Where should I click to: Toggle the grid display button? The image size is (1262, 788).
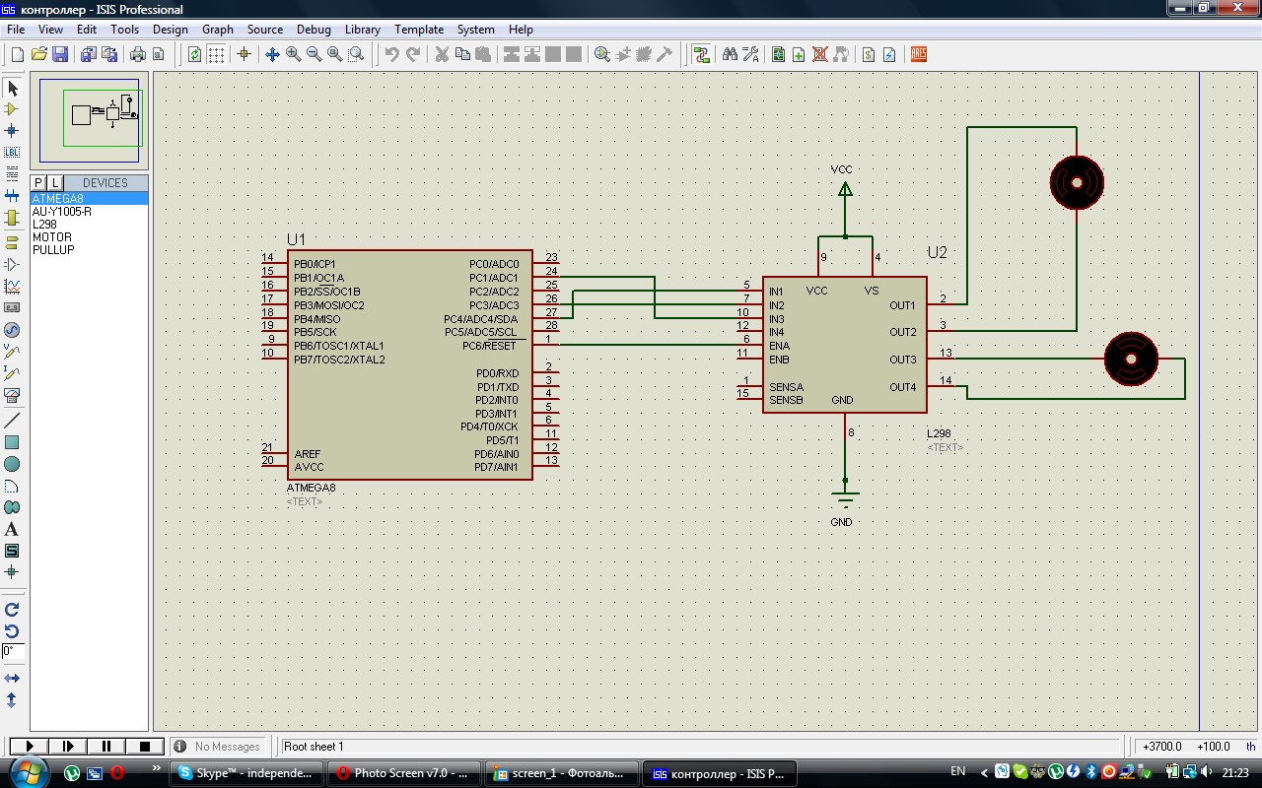[x=216, y=55]
